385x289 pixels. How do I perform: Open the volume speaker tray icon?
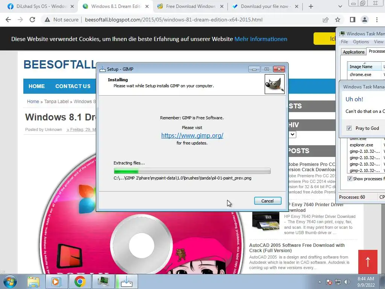pyautogui.click(x=347, y=282)
